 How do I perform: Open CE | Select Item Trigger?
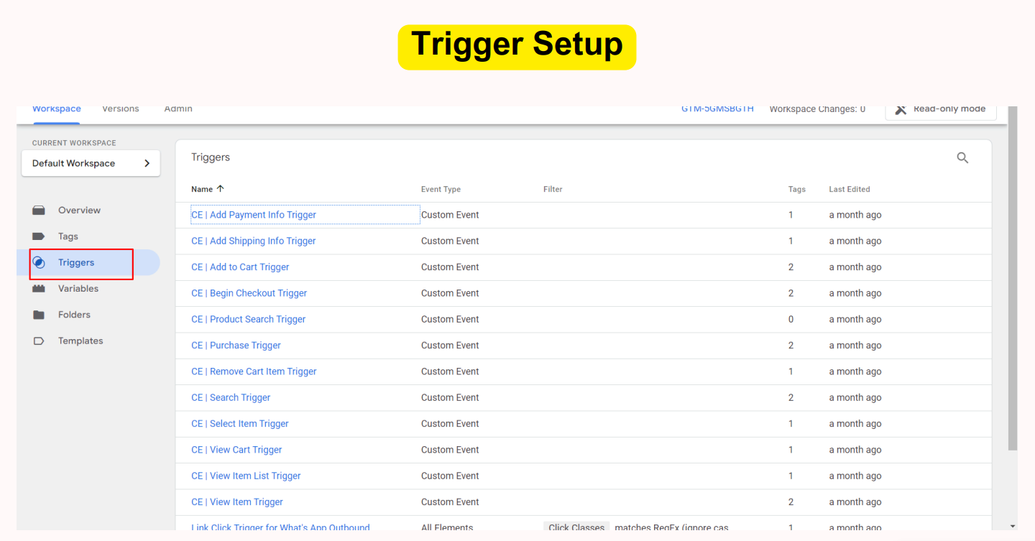[x=240, y=424]
